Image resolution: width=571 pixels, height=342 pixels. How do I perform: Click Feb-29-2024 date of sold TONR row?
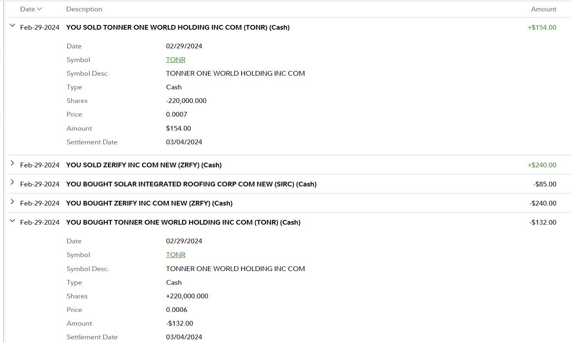click(x=40, y=27)
